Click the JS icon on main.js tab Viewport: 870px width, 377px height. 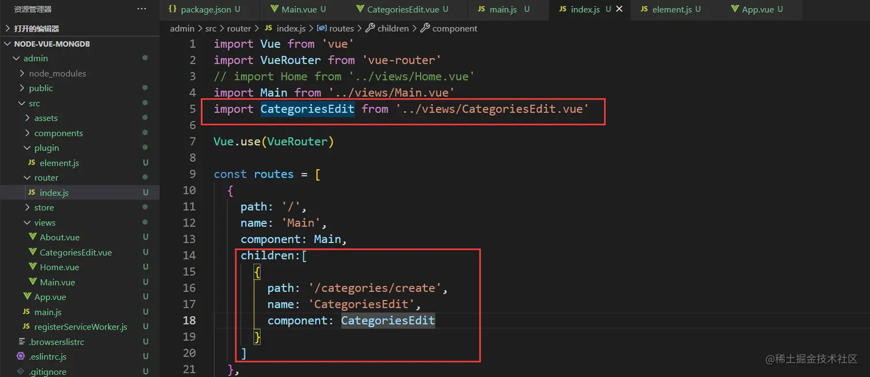pyautogui.click(x=482, y=9)
